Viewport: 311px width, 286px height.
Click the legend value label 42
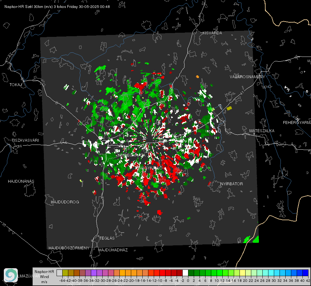pos(308,281)
